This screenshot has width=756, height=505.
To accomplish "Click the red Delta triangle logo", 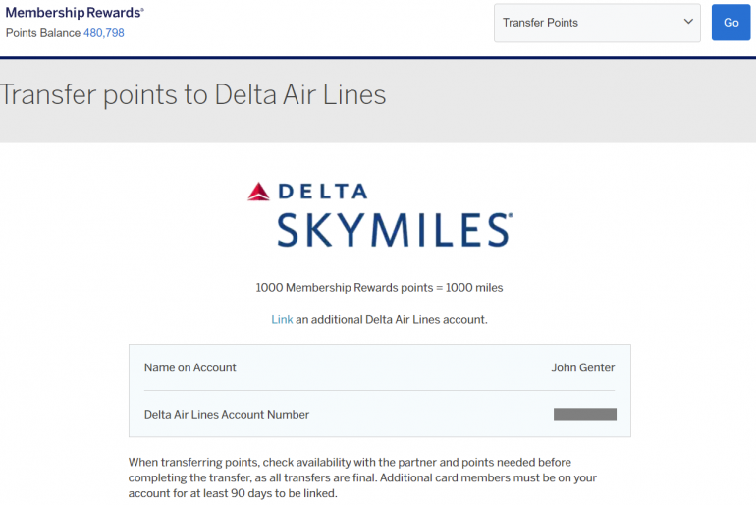I will [x=258, y=192].
